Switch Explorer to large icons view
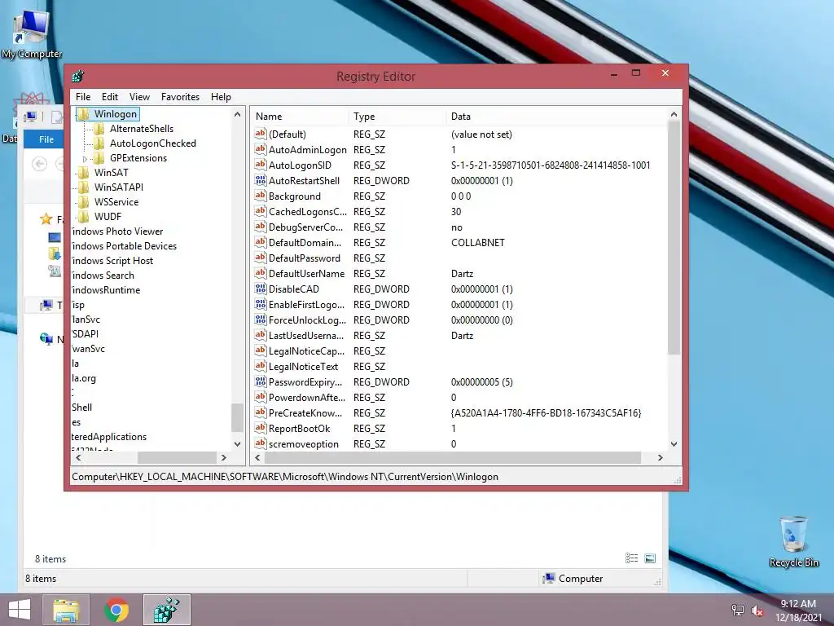 [x=650, y=558]
